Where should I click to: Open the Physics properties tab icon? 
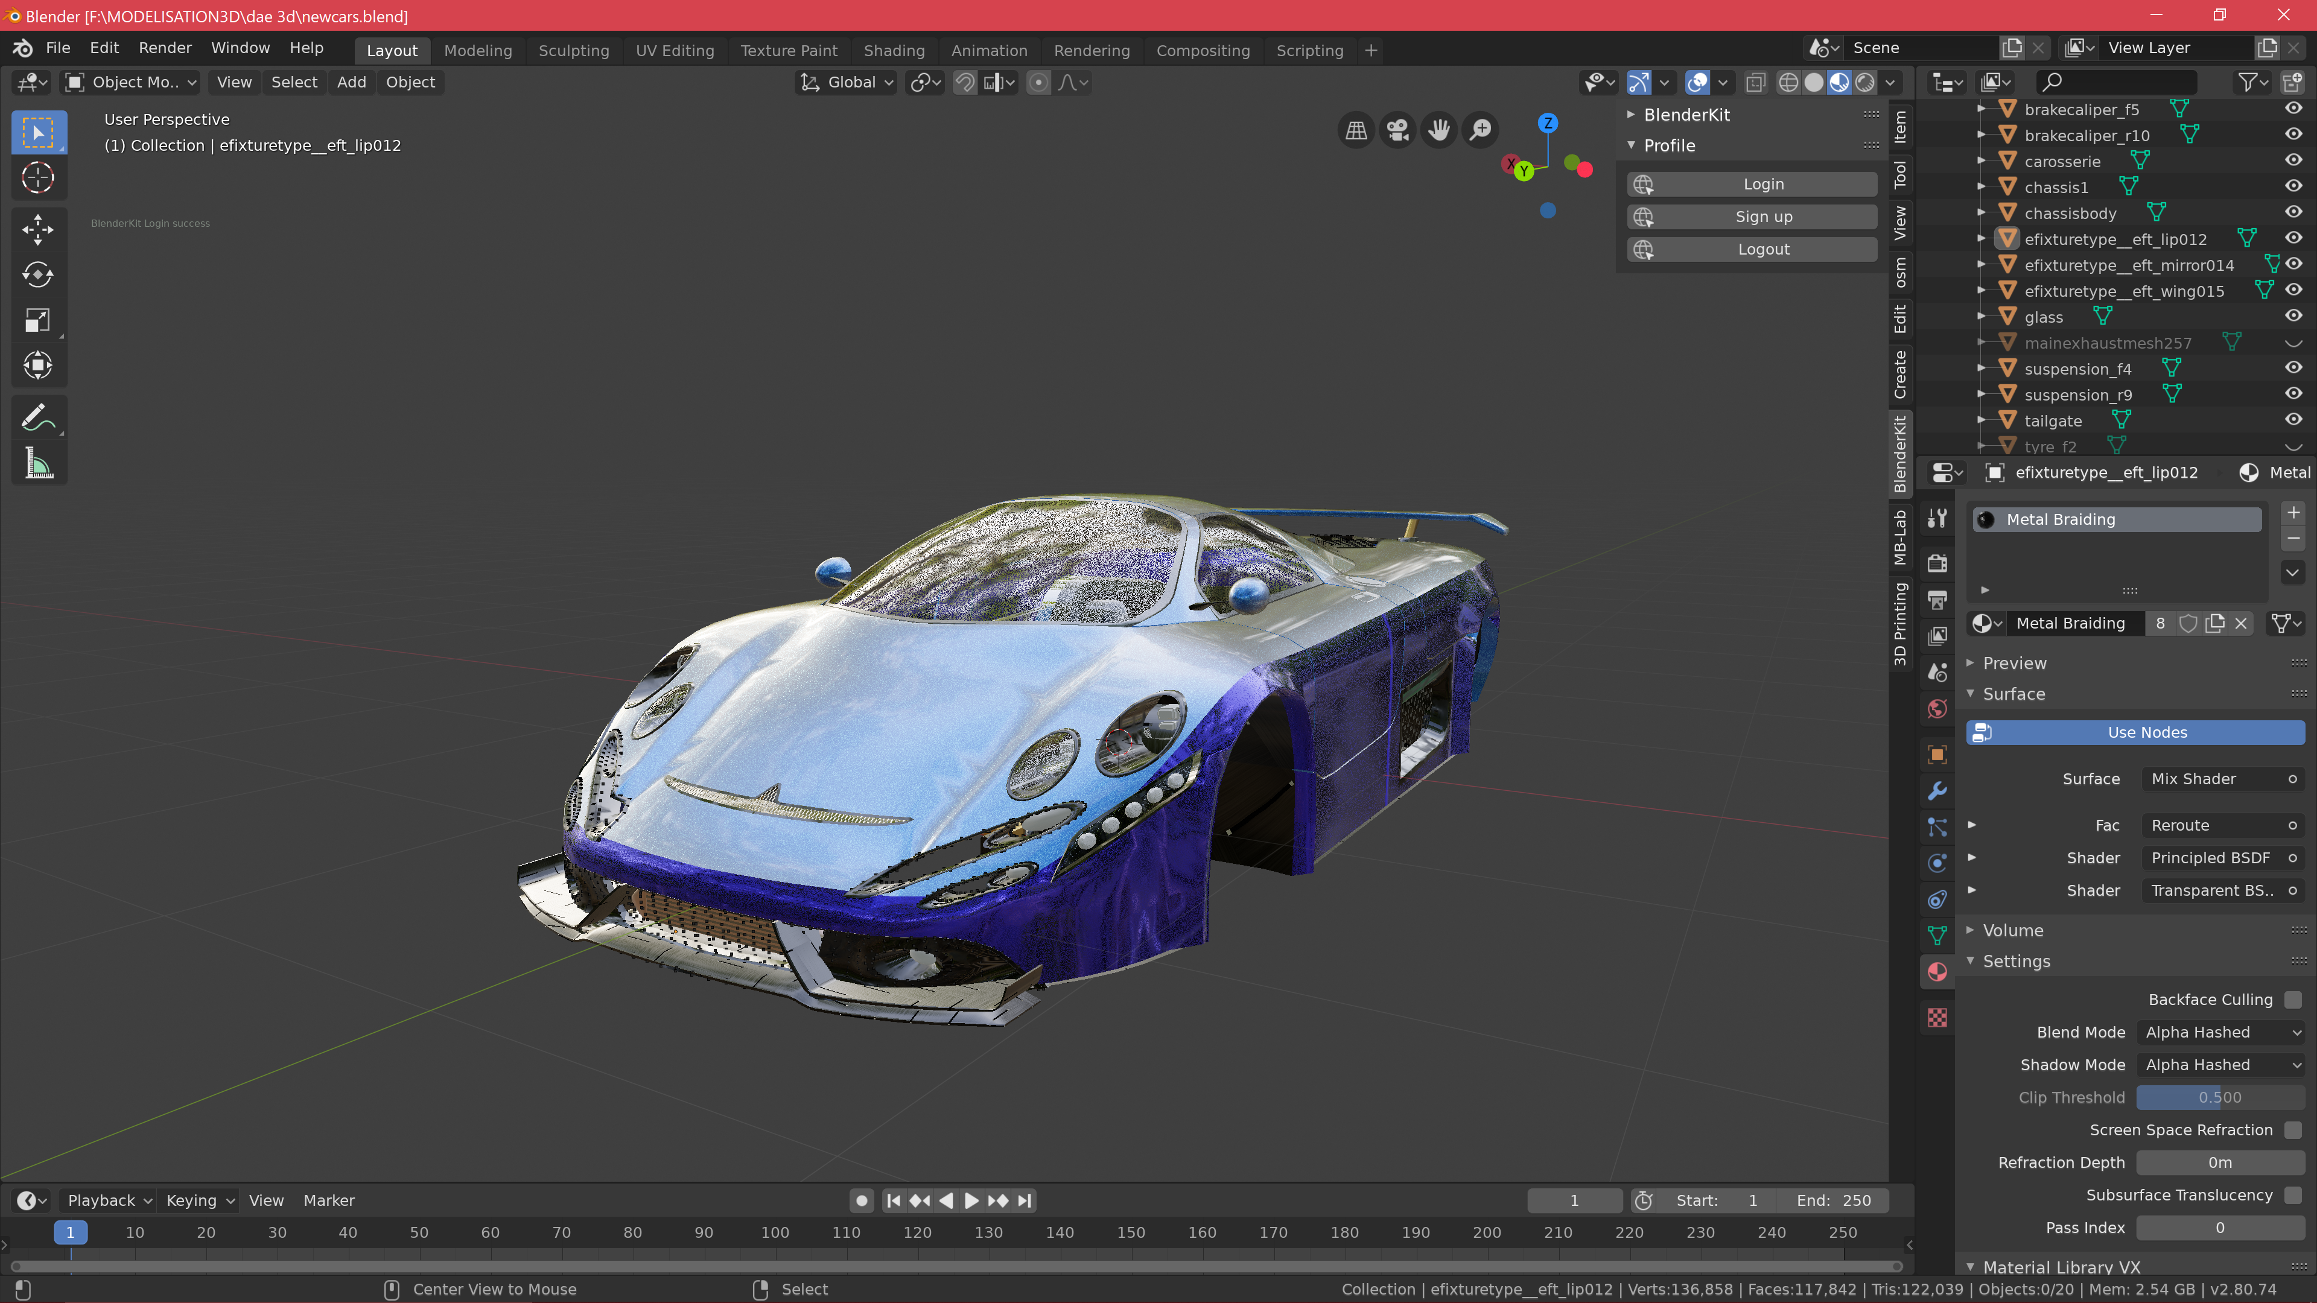[1937, 863]
